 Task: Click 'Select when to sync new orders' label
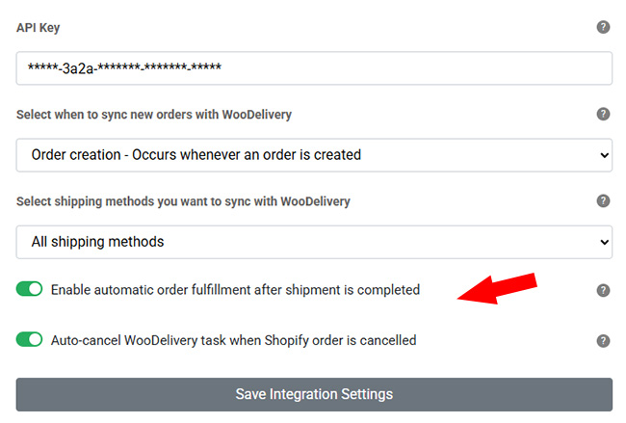coord(154,115)
